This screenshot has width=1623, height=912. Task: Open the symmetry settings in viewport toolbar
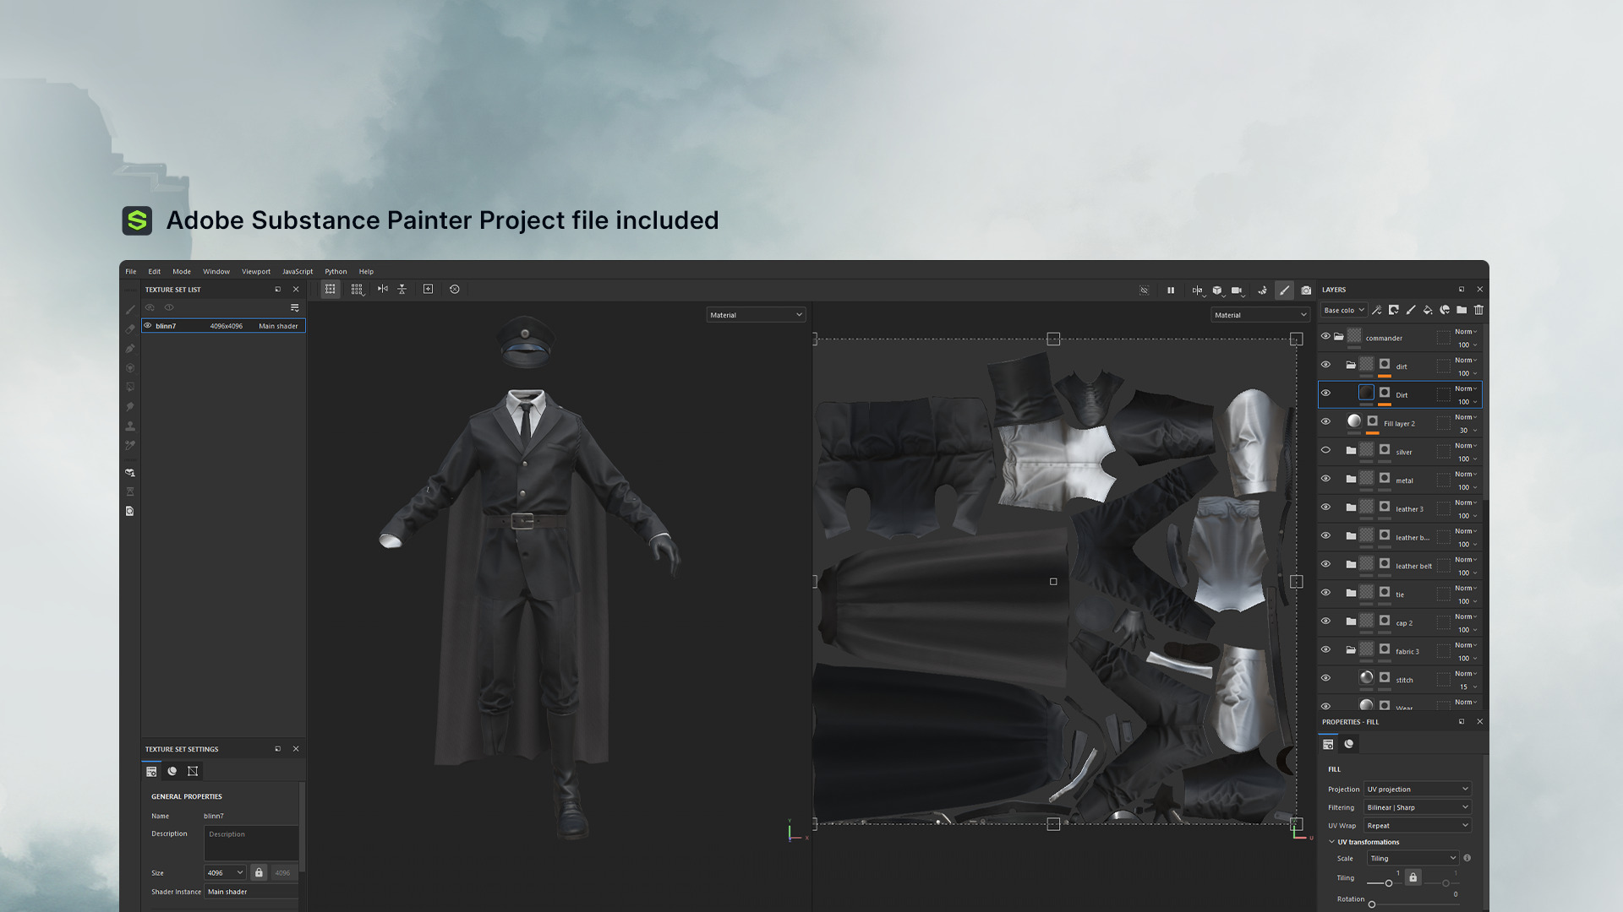[1198, 290]
